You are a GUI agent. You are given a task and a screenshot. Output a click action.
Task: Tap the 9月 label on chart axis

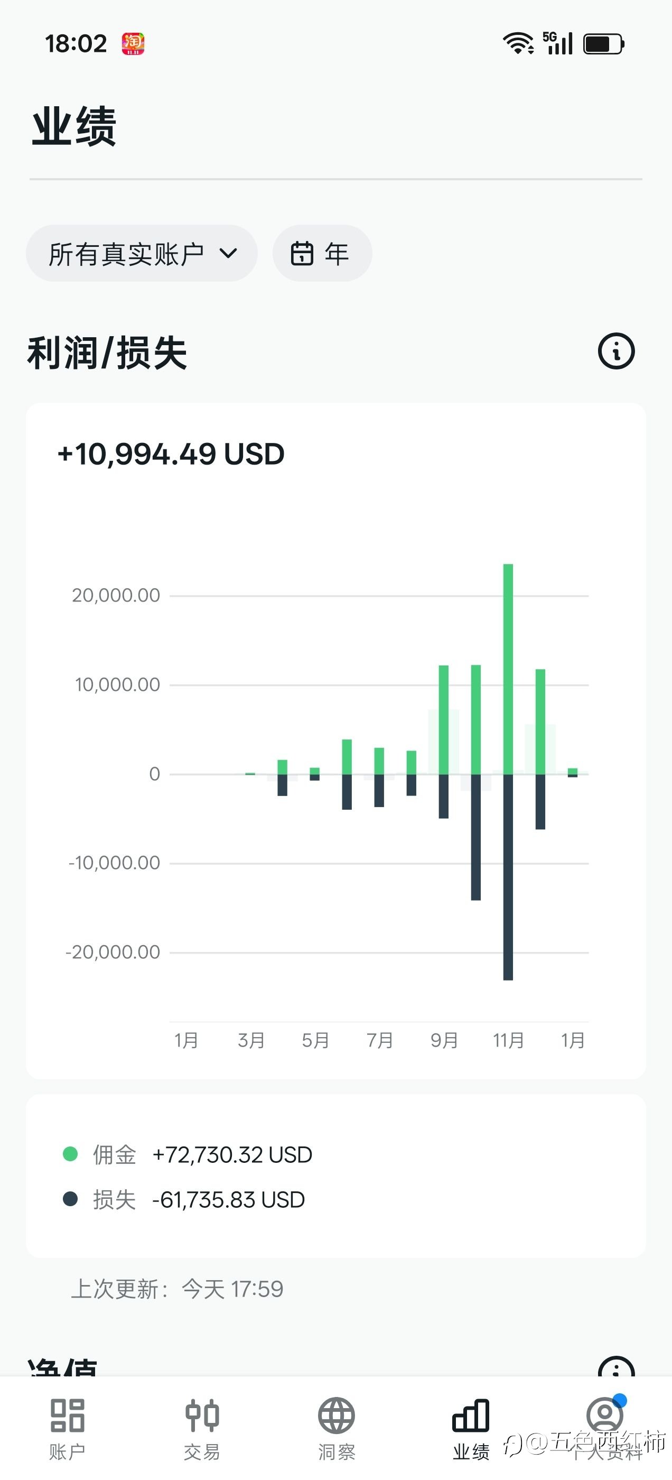pyautogui.click(x=444, y=1040)
